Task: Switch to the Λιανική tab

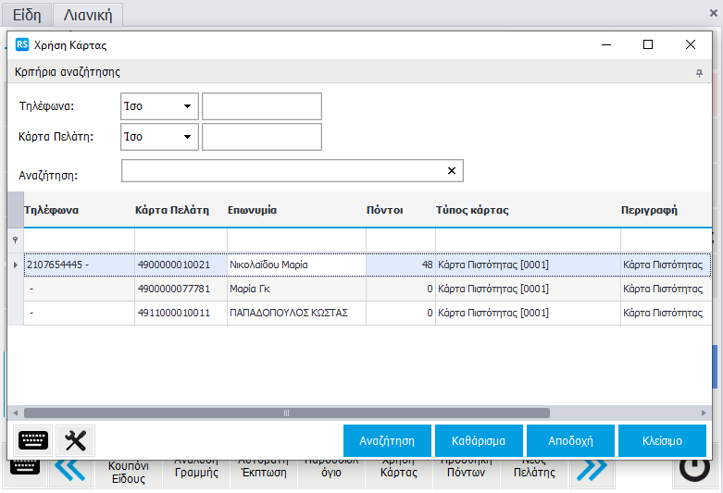Action: click(88, 15)
